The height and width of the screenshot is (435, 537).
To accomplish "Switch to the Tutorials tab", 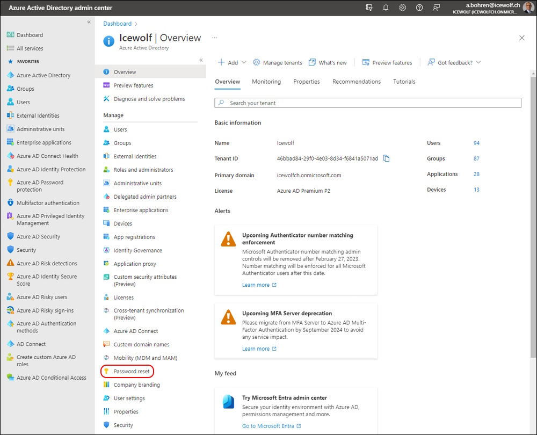I will click(x=404, y=82).
